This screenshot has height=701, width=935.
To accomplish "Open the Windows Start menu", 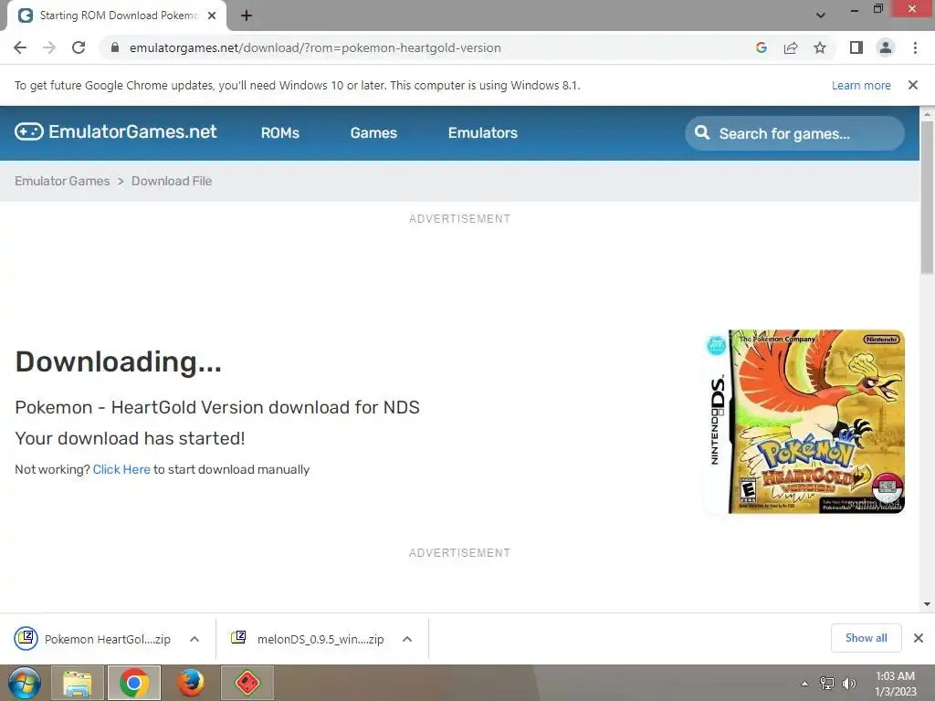I will (x=24, y=683).
